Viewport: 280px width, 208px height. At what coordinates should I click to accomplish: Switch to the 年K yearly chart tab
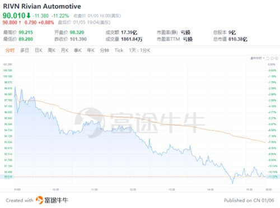91,50
